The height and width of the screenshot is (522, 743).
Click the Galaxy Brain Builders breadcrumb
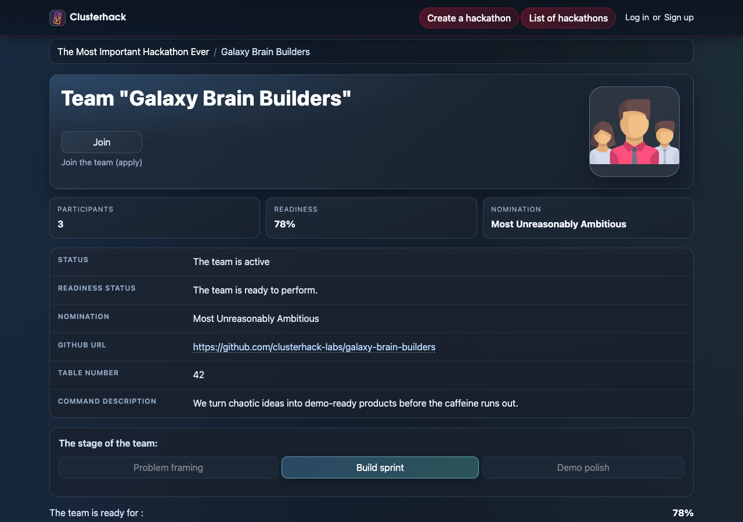[x=265, y=52]
